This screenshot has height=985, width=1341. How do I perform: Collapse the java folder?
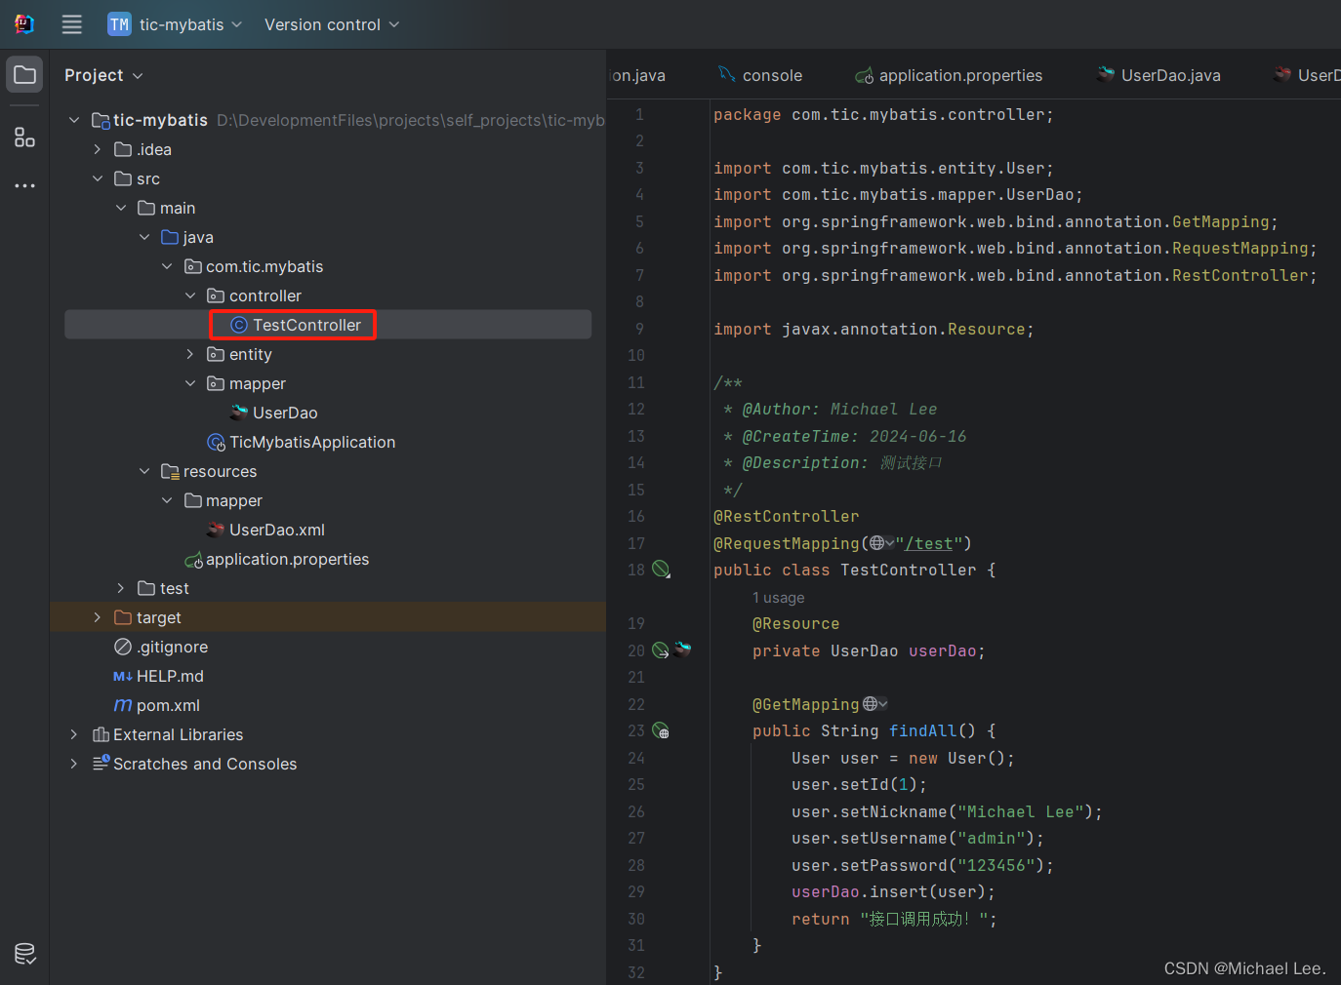coord(144,237)
